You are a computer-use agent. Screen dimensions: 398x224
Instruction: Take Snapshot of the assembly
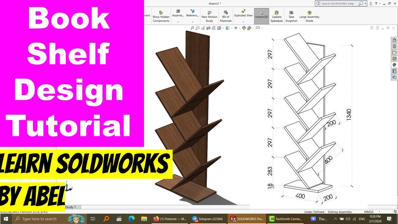click(x=291, y=16)
